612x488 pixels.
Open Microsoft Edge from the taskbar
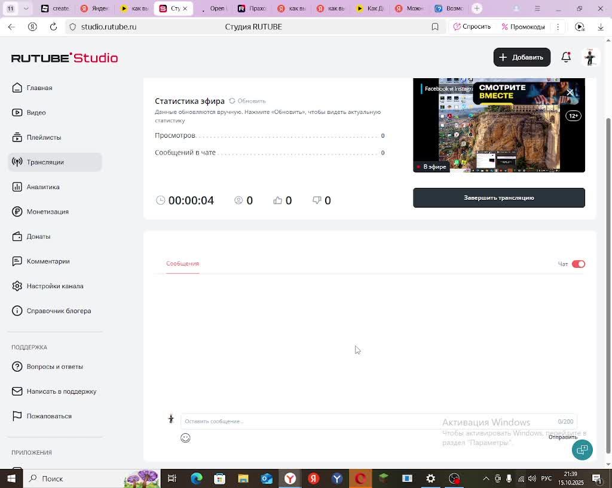pyautogui.click(x=196, y=478)
